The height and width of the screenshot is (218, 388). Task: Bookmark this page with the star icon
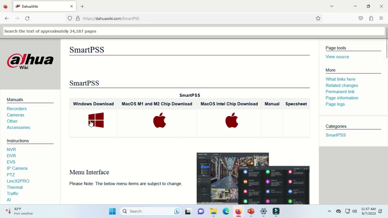pos(318,18)
